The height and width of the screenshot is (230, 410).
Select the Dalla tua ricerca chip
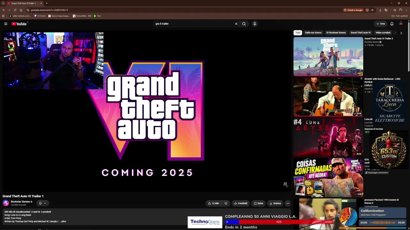click(x=313, y=33)
